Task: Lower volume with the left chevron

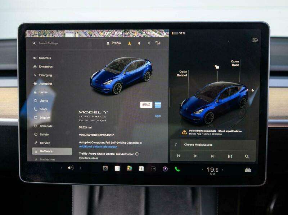Action: coord(62,168)
